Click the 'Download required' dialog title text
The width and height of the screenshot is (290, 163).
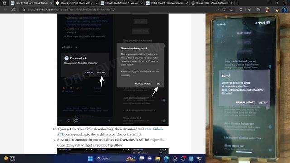pyautogui.click(x=134, y=48)
